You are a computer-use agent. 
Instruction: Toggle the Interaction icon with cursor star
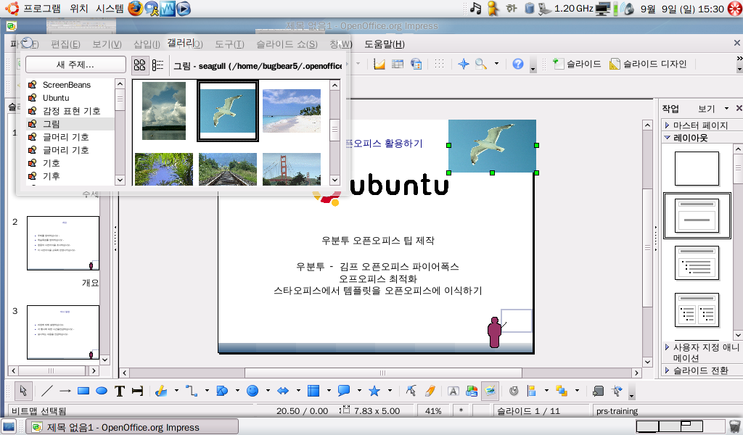tap(617, 391)
